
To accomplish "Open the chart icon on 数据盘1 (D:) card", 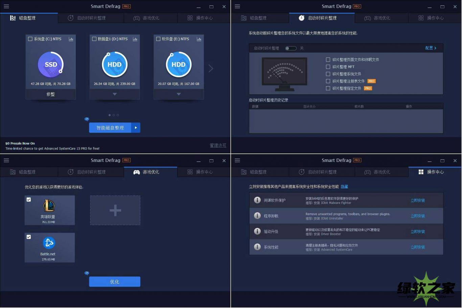I will tap(135, 39).
